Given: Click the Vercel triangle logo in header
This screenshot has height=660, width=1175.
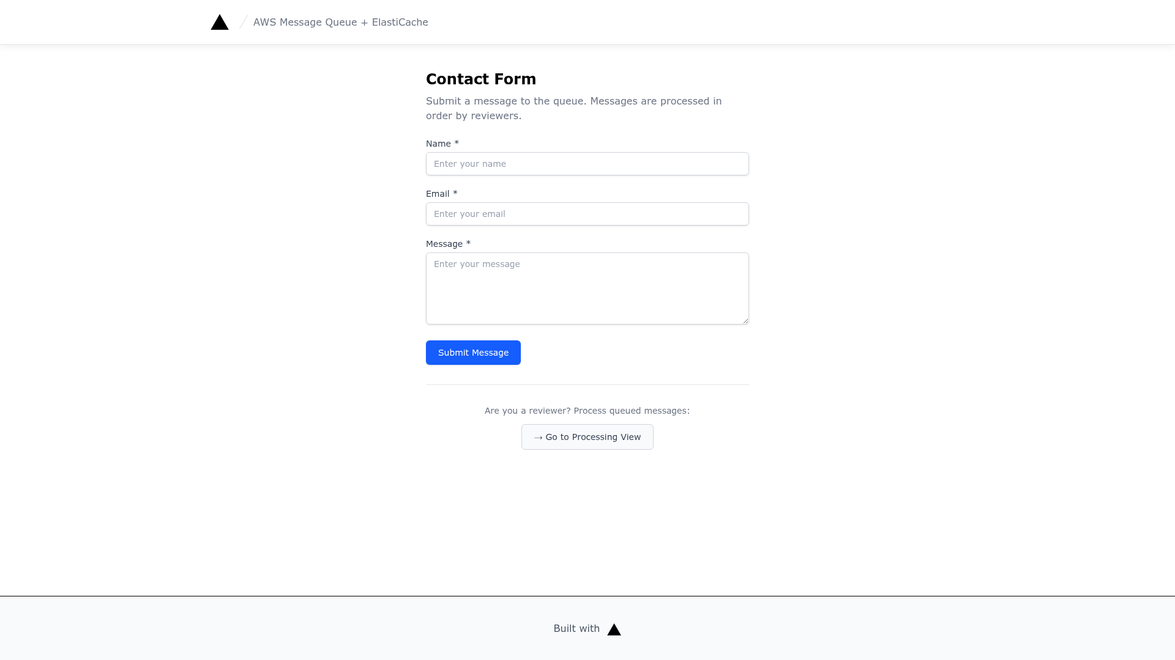Looking at the screenshot, I should click(220, 22).
